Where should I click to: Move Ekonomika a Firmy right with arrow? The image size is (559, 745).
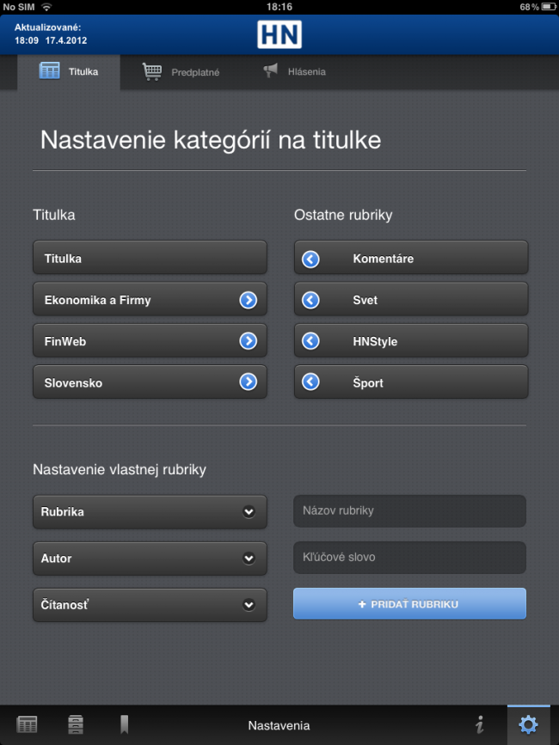coord(249,300)
